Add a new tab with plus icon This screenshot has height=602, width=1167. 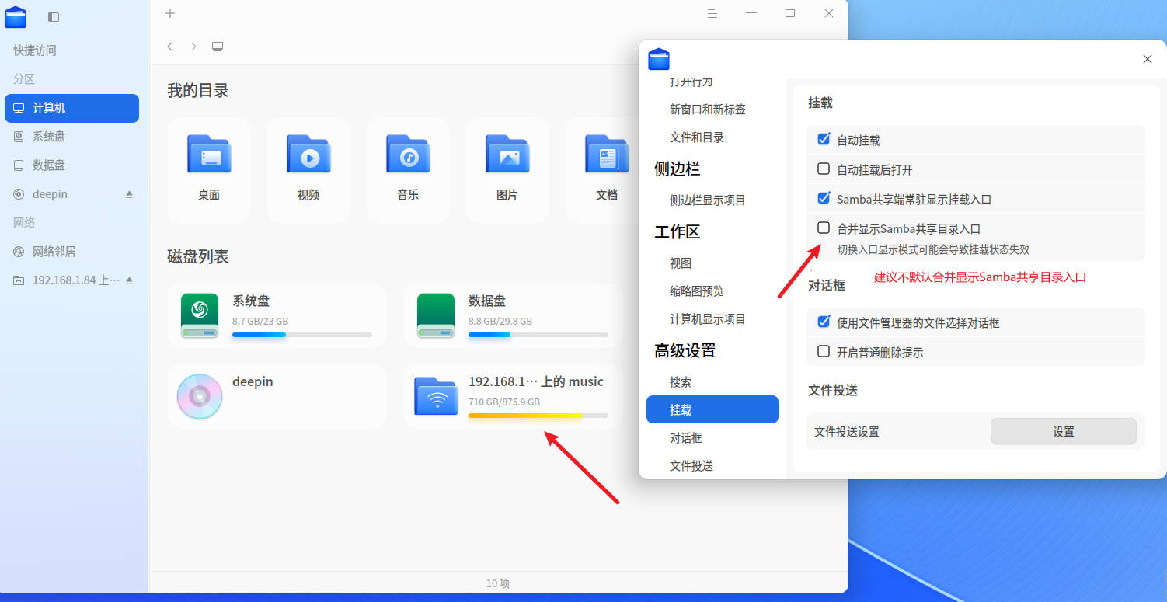tap(170, 13)
